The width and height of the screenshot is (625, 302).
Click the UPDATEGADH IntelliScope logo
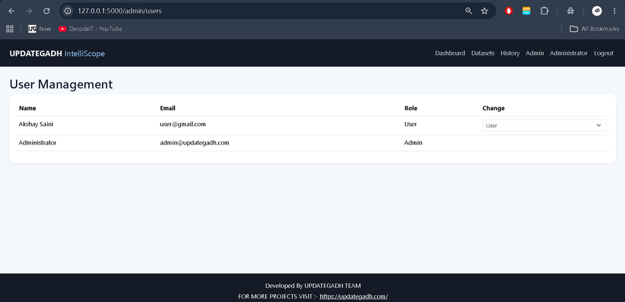pos(57,54)
